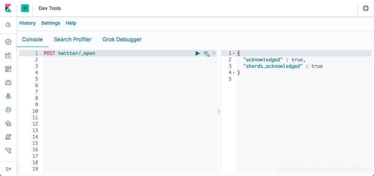Open the help lifebuoy icon

[365, 8]
